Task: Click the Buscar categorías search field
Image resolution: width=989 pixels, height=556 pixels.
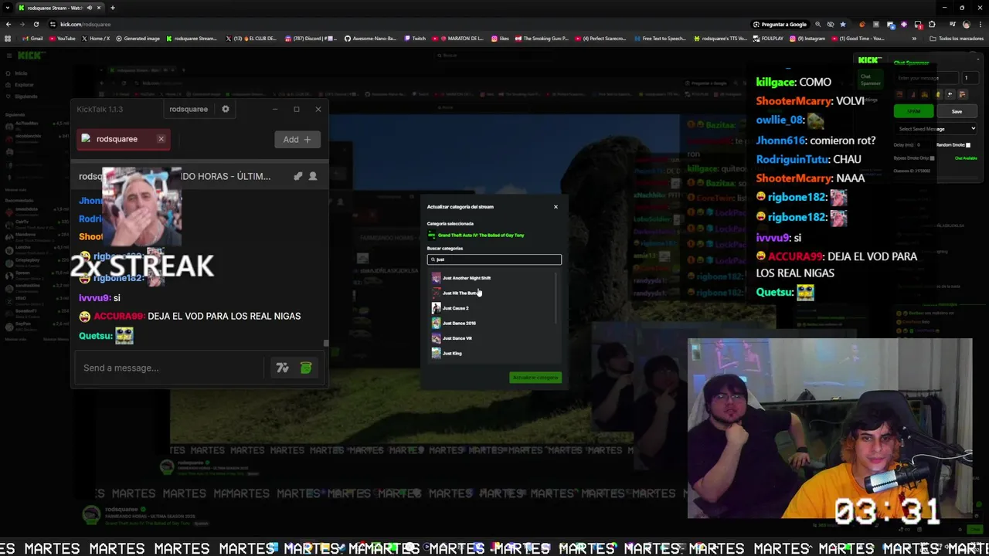Action: tap(494, 259)
